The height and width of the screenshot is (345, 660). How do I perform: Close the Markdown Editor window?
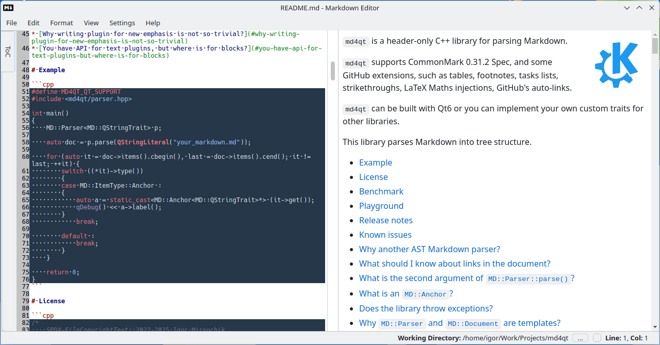coord(651,8)
